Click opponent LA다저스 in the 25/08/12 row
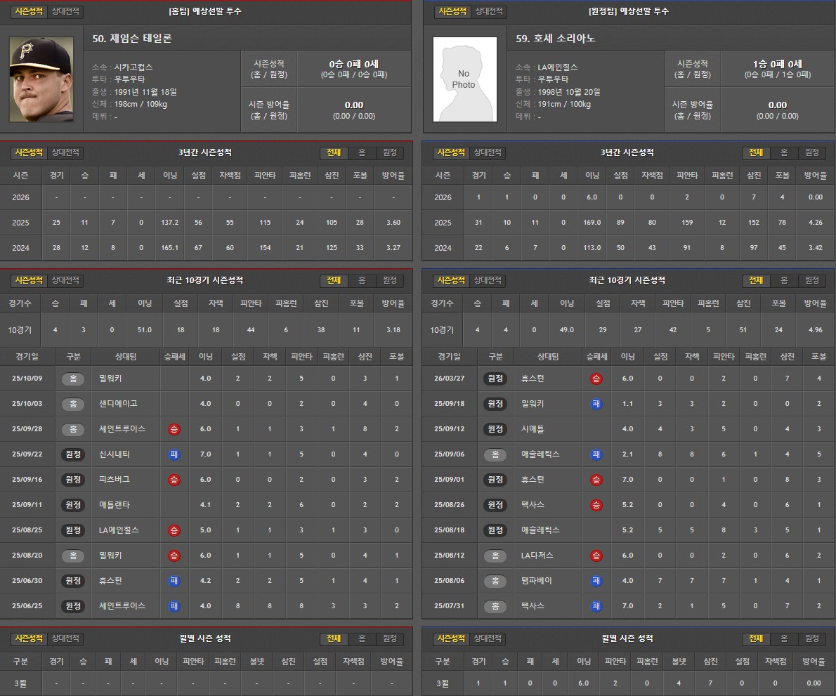 [x=537, y=556]
